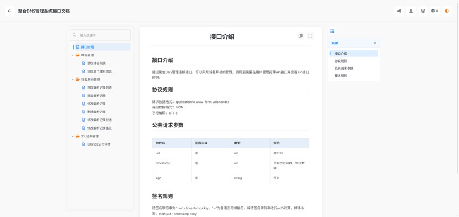Open the 新增解析记录 document
The image size is (459, 217).
[96, 96]
